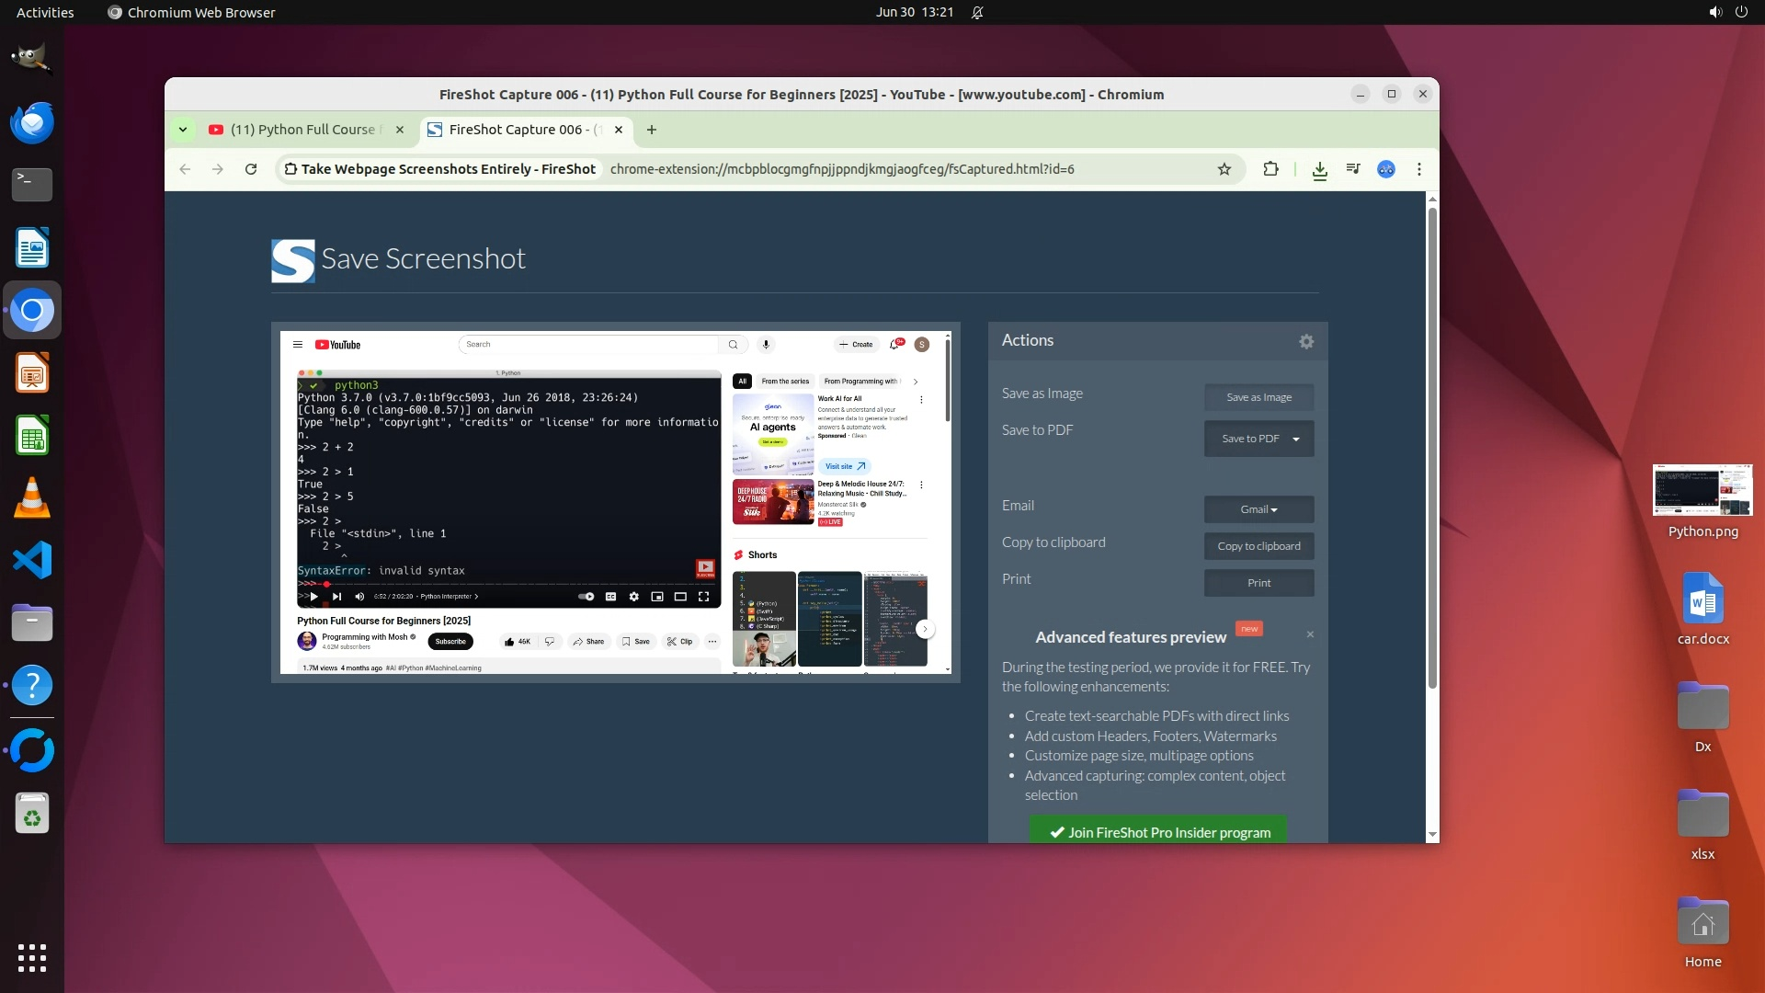This screenshot has width=1765, height=993.
Task: Bookmark this page with star icon
Action: (1224, 169)
